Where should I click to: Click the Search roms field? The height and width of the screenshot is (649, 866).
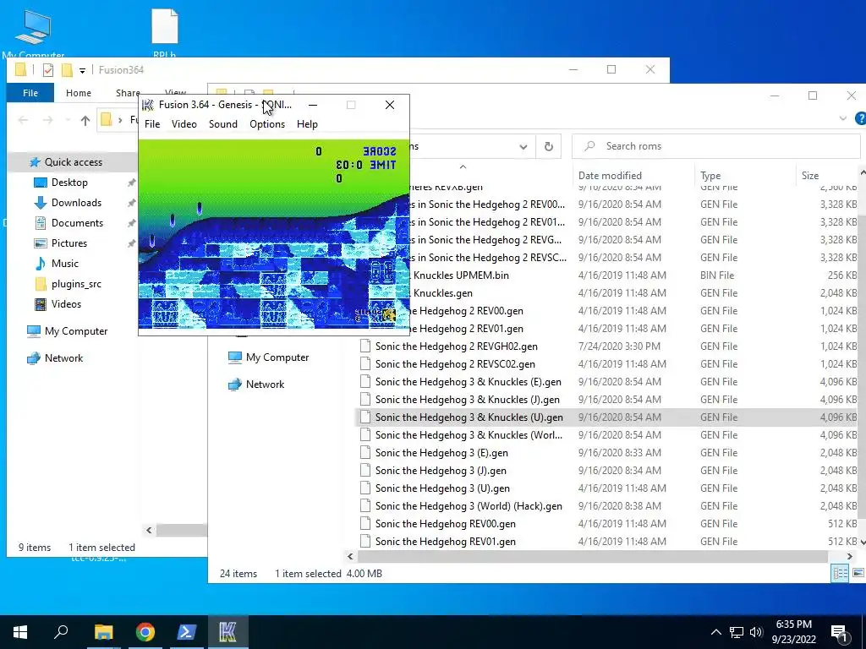[x=715, y=146]
